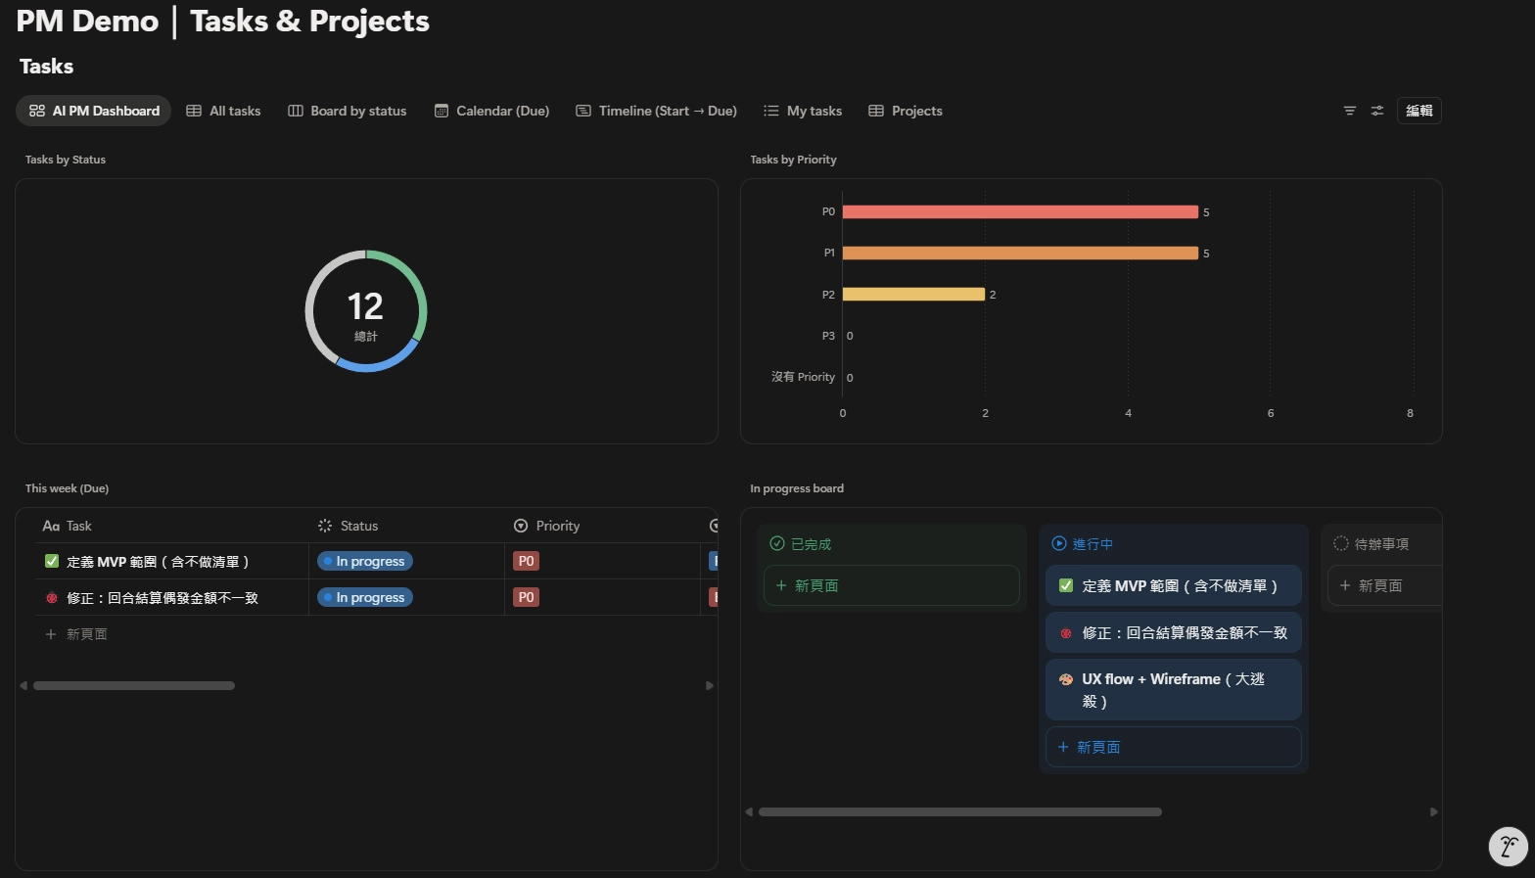The width and height of the screenshot is (1535, 878).
Task: Open view settings sliders icon
Action: pos(1377,111)
